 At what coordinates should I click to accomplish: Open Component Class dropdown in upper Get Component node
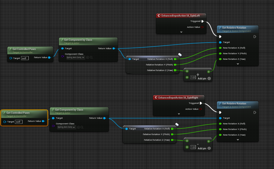[x=75, y=58]
